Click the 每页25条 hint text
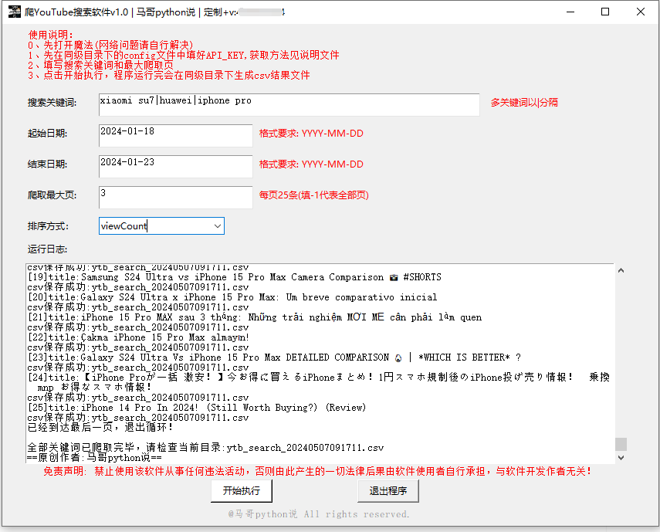 313,195
